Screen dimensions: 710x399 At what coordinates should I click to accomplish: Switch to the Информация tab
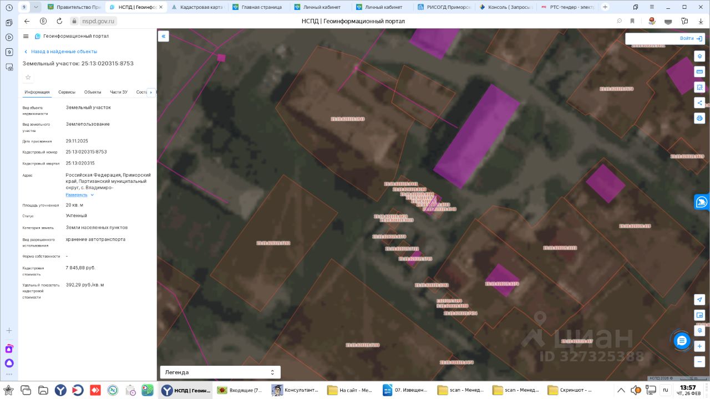coord(37,92)
